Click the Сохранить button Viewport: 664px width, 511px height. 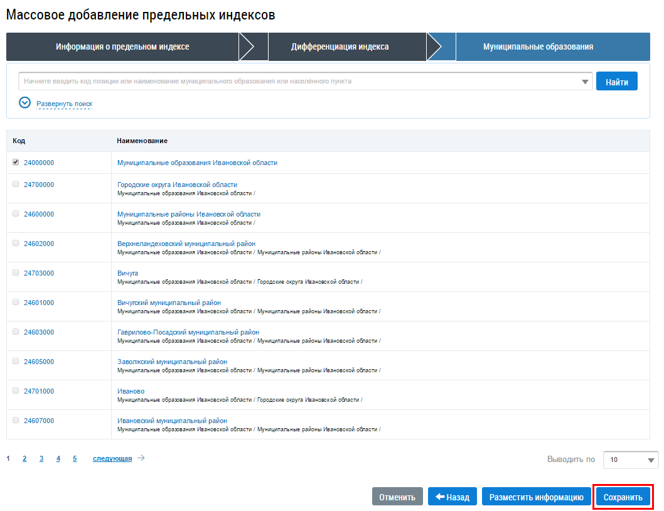(623, 497)
